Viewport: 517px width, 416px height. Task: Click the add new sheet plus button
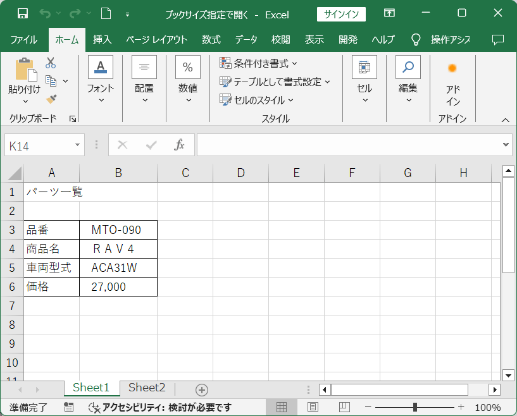point(201,390)
